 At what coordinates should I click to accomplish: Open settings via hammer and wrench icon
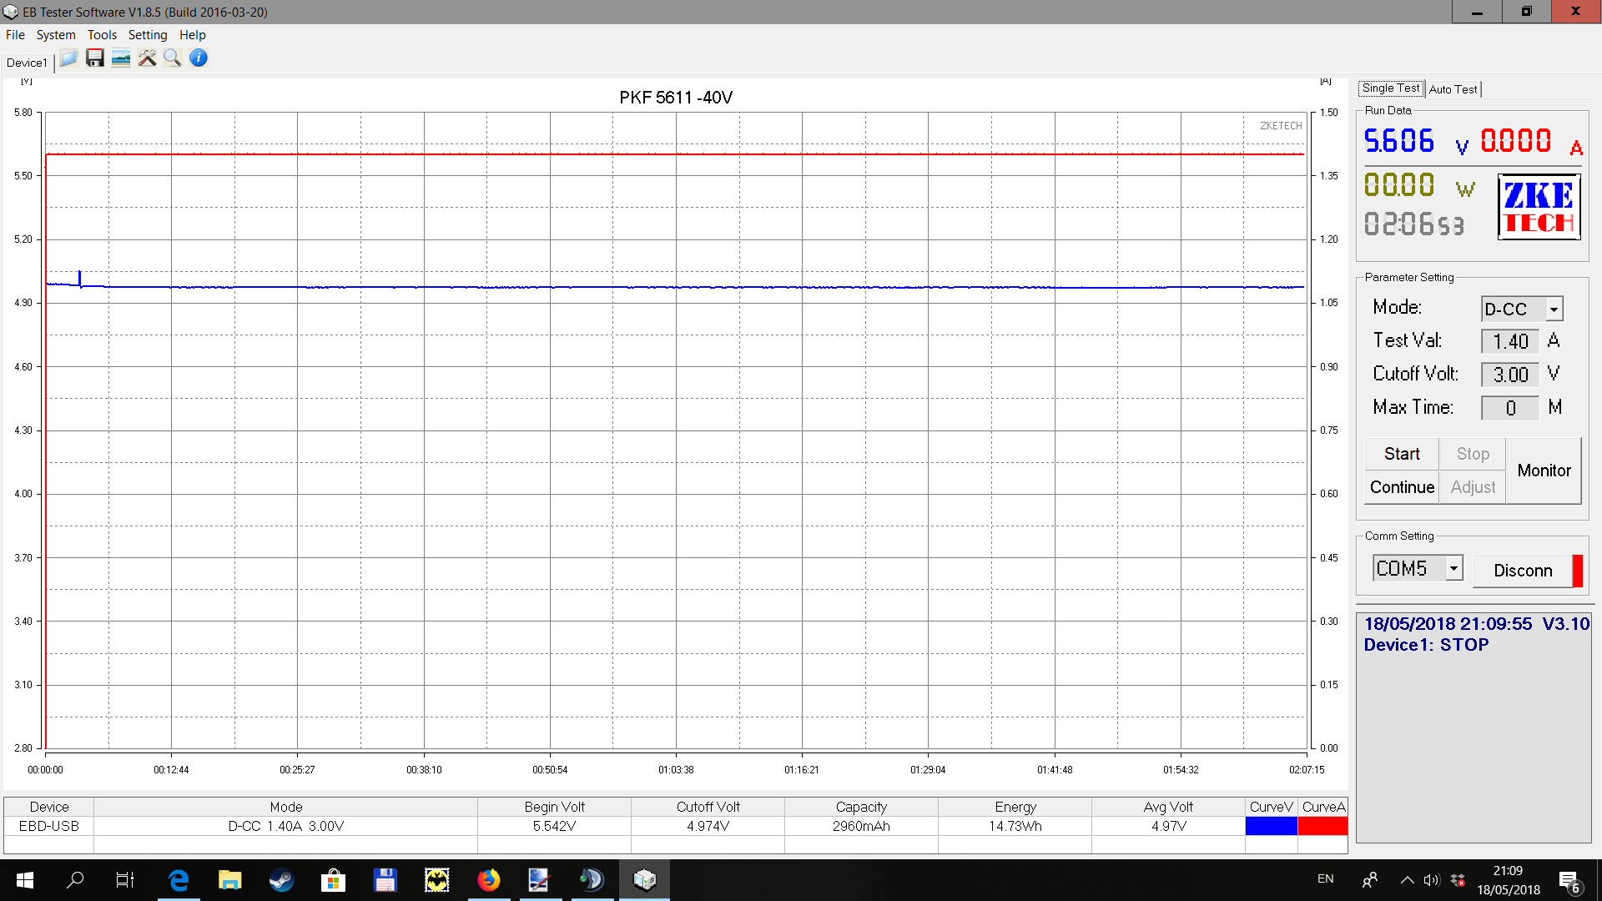point(147,58)
